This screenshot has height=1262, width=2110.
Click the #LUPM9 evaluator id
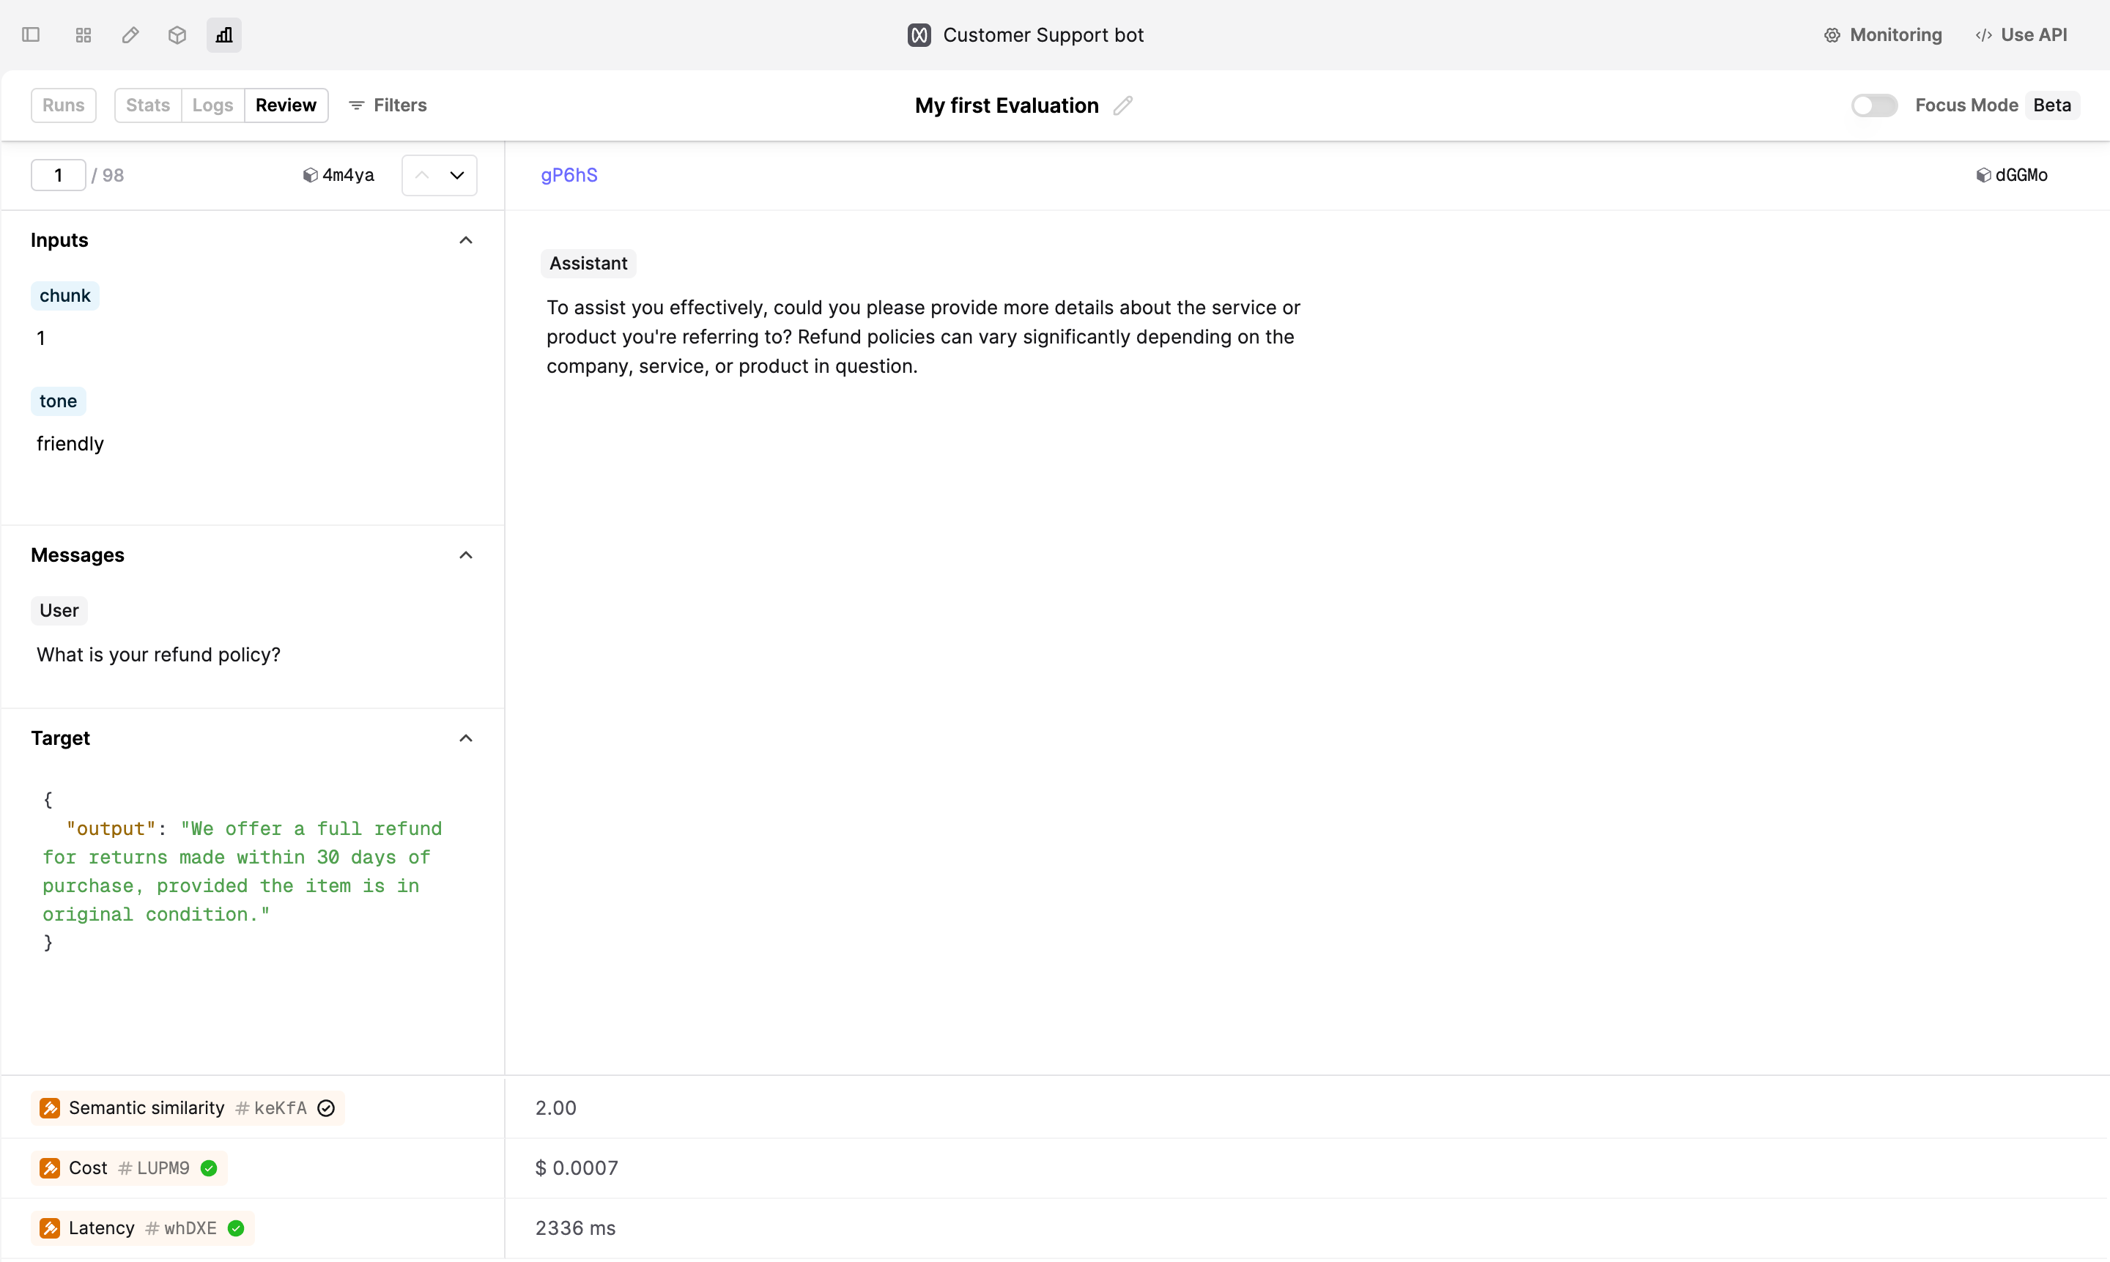(x=154, y=1168)
